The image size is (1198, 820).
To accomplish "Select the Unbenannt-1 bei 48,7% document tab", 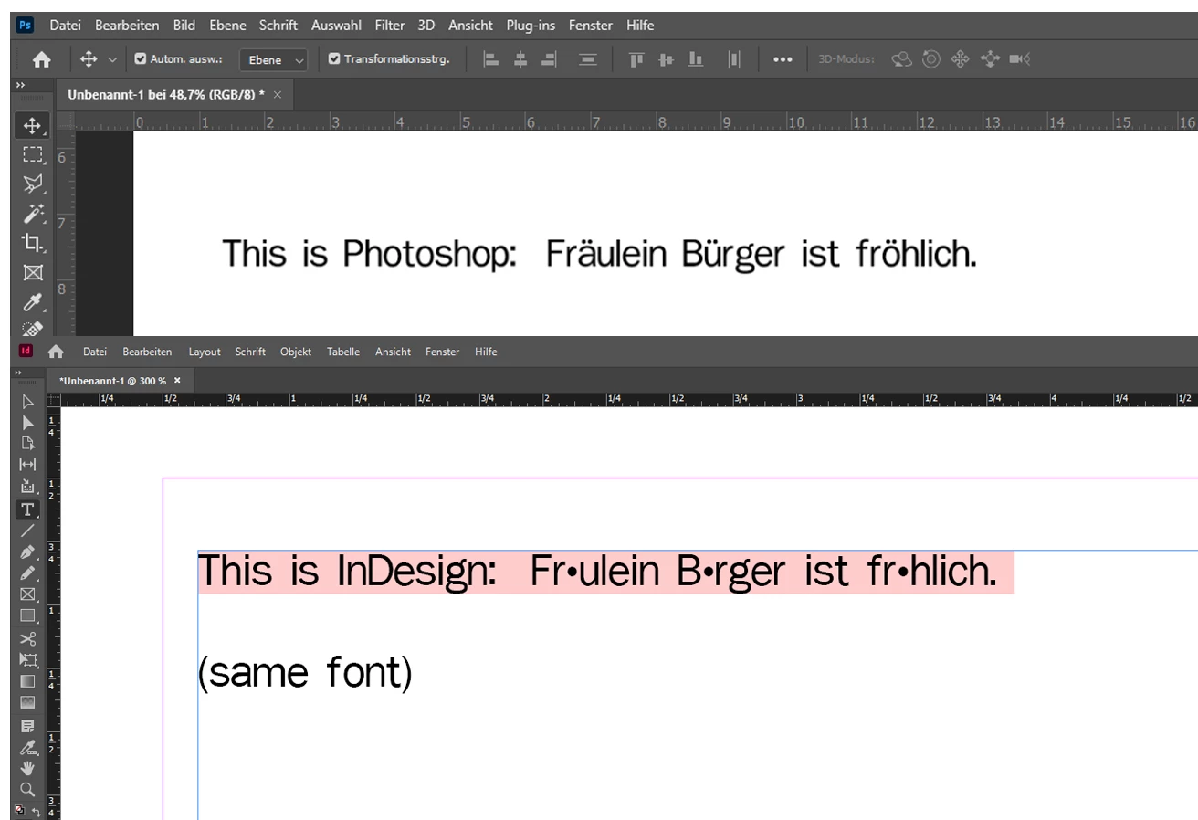I will point(165,95).
